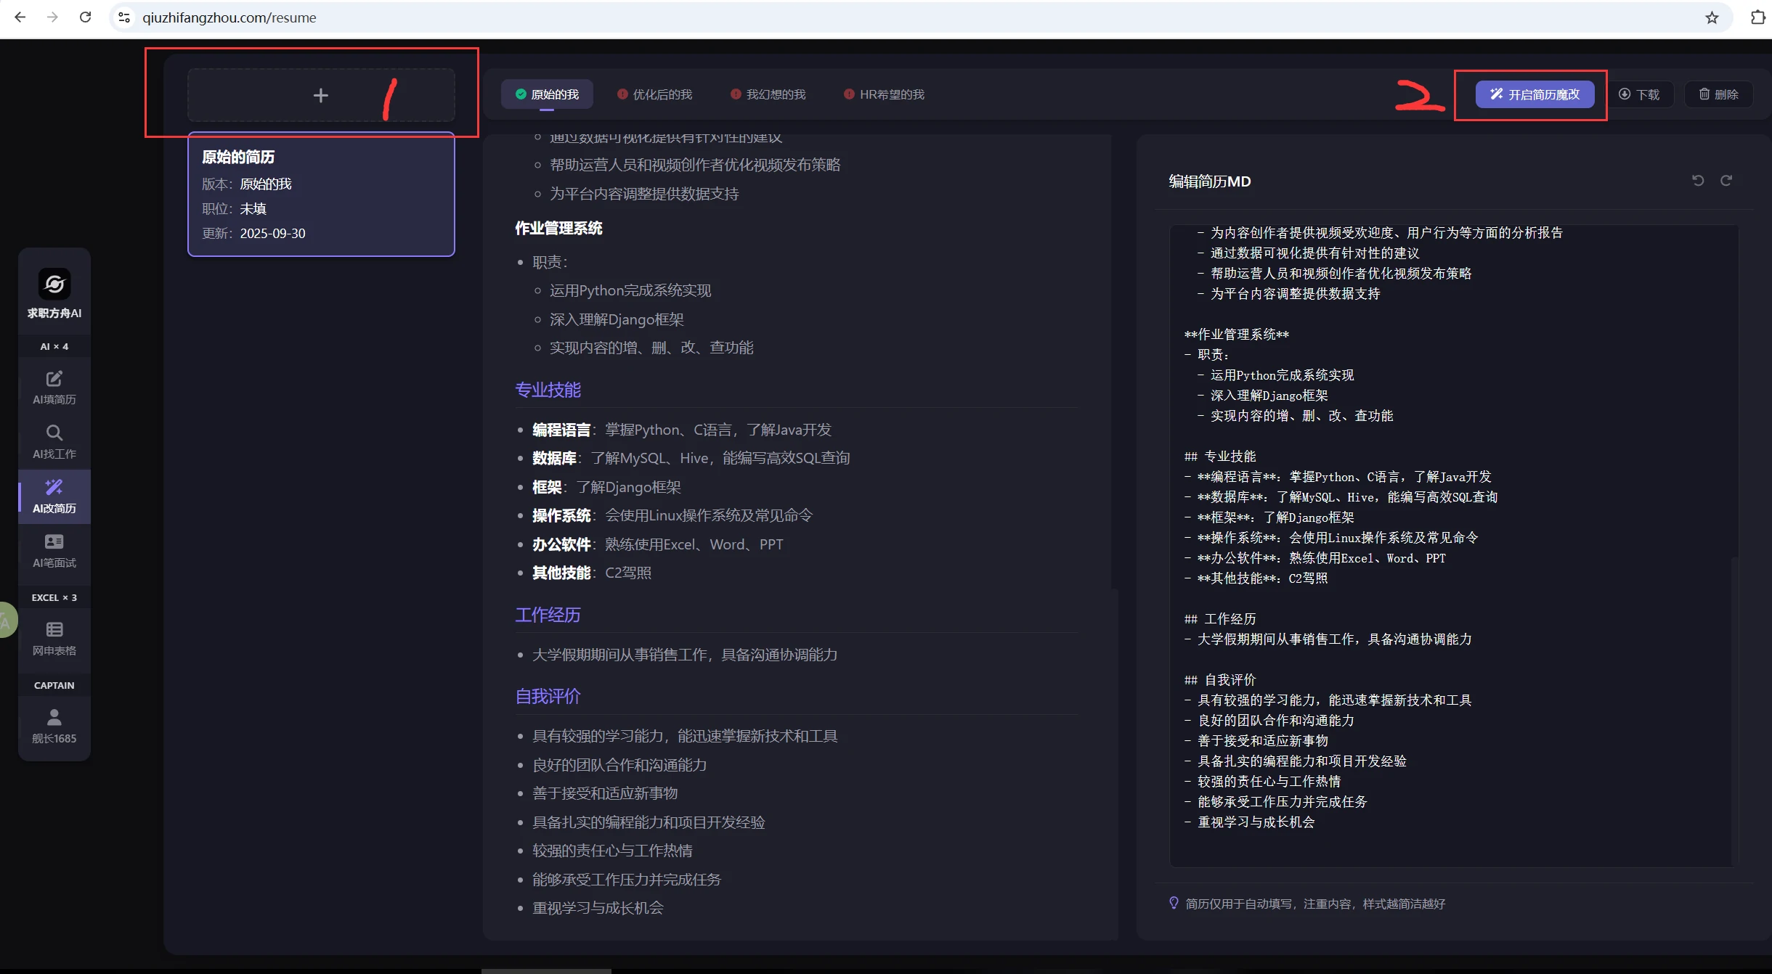Click 开启简历魔改 button
Screen dimensions: 1772x974
pyautogui.click(x=1535, y=94)
